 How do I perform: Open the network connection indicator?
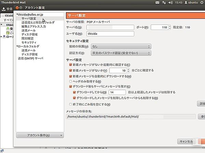[164, 2]
